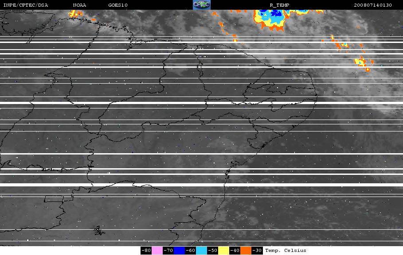403x255 pixels.
Task: Click the -70 legend value box
Action: coord(168,251)
